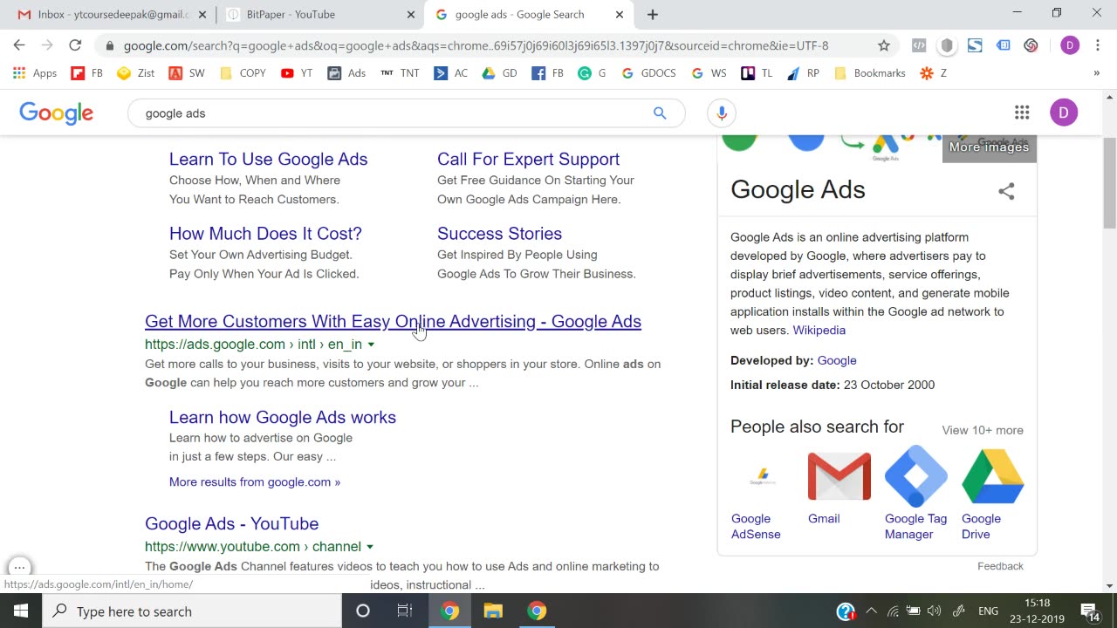1117x628 pixels.
Task: Open Google AdSense related search thumbnail
Action: pos(763,477)
